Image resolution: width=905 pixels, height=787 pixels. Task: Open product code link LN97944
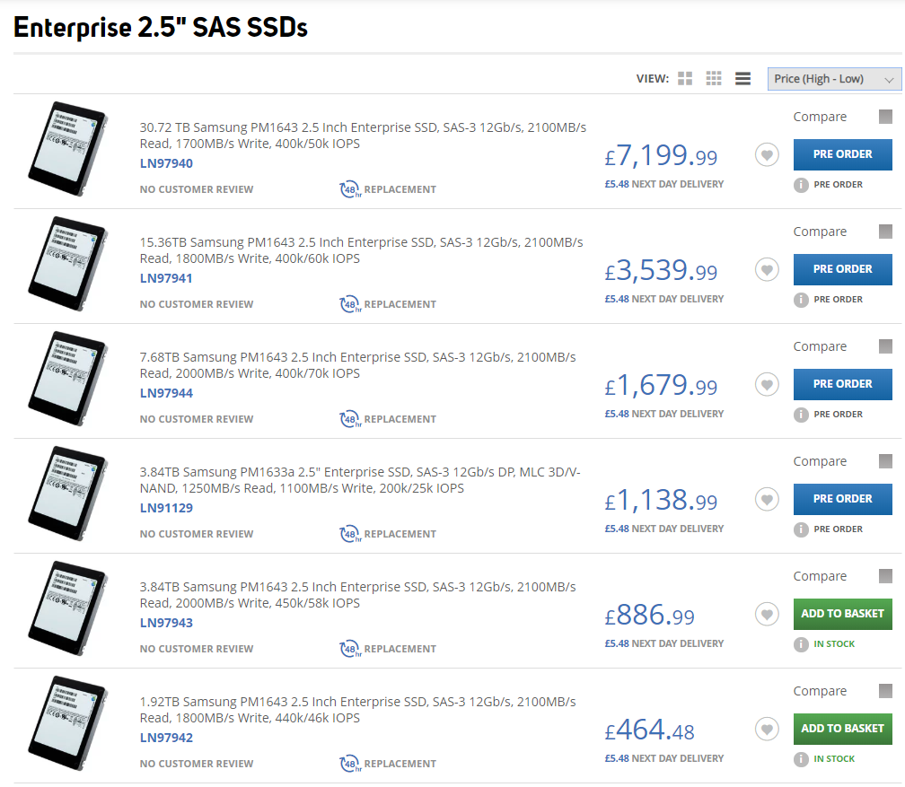click(166, 393)
